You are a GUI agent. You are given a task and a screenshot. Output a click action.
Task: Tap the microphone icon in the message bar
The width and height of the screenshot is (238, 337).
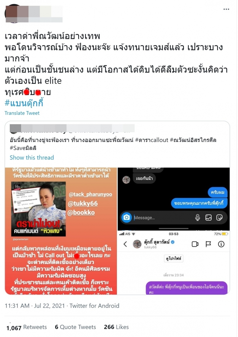[198, 218]
